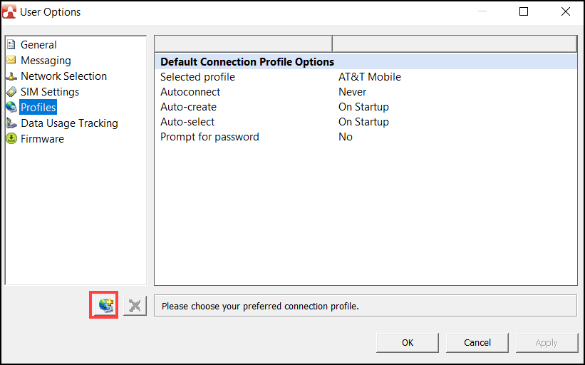The image size is (585, 365).
Task: Click the Data Usage Tracking icon
Action: pyautogui.click(x=11, y=123)
